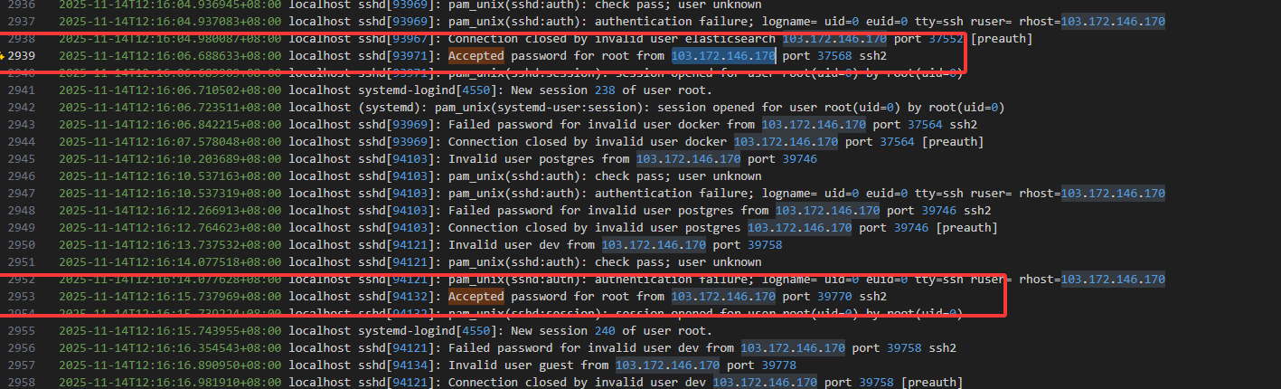Click the bookmark star icon beside line 2939
This screenshot has height=389, width=1281.
(x=4, y=56)
